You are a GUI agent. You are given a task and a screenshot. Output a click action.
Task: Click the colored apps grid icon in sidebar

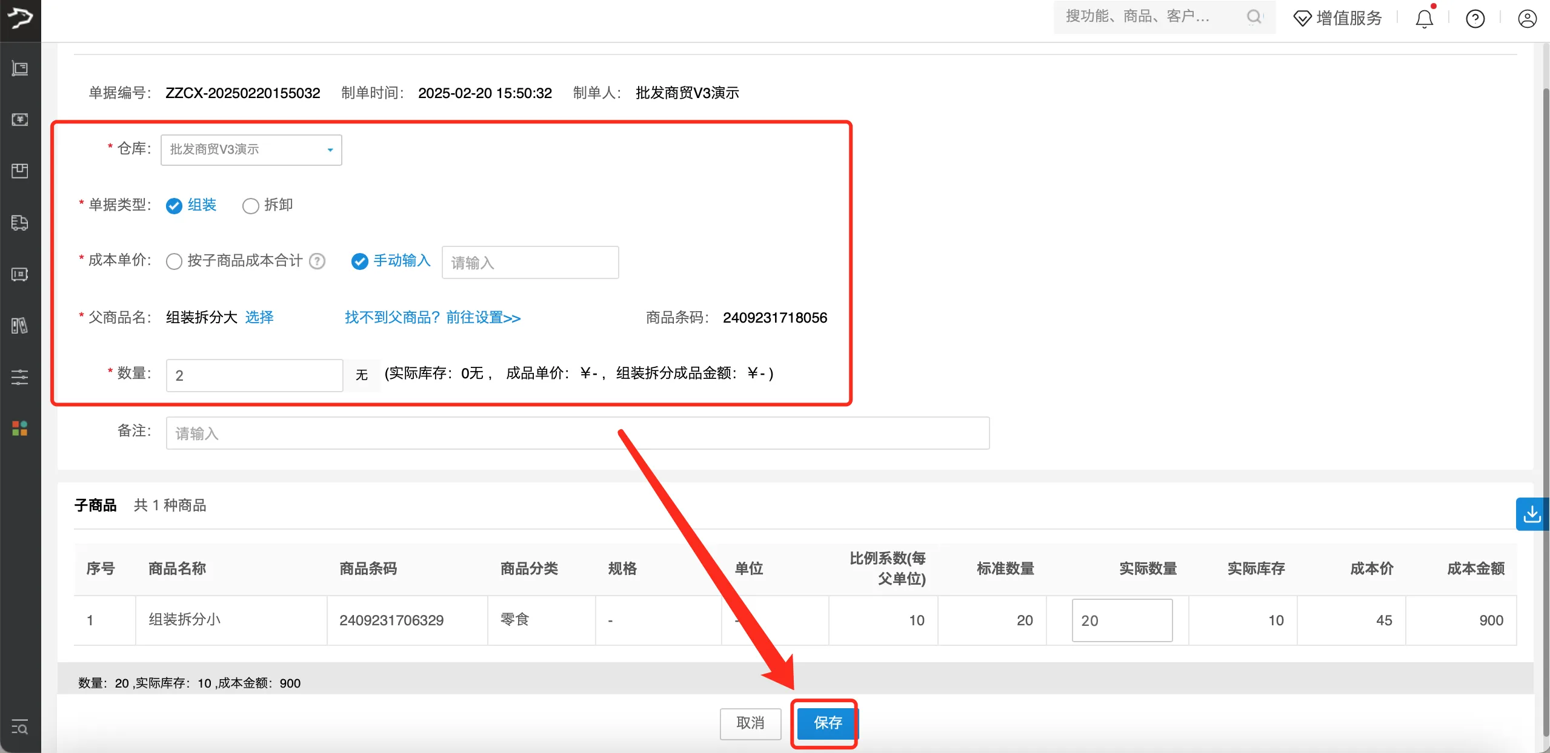[x=20, y=429]
